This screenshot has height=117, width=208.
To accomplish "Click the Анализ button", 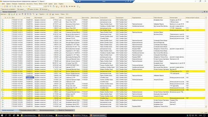I will click(57, 14).
